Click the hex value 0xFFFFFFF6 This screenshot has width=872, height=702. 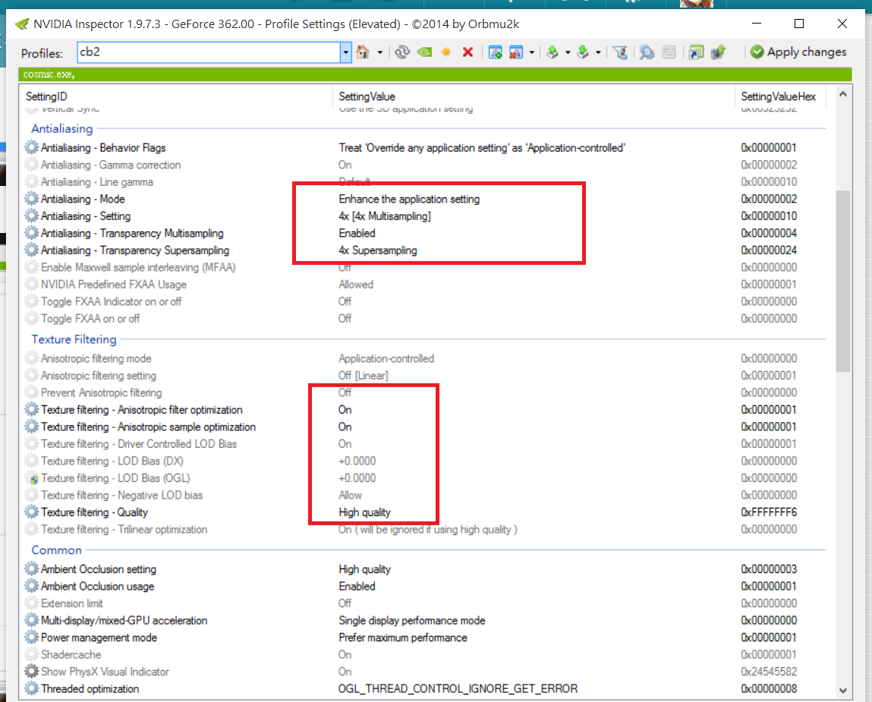769,512
